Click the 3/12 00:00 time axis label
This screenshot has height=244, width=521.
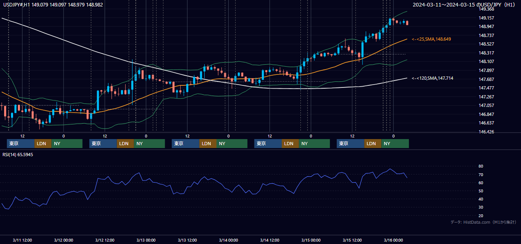[64, 240]
